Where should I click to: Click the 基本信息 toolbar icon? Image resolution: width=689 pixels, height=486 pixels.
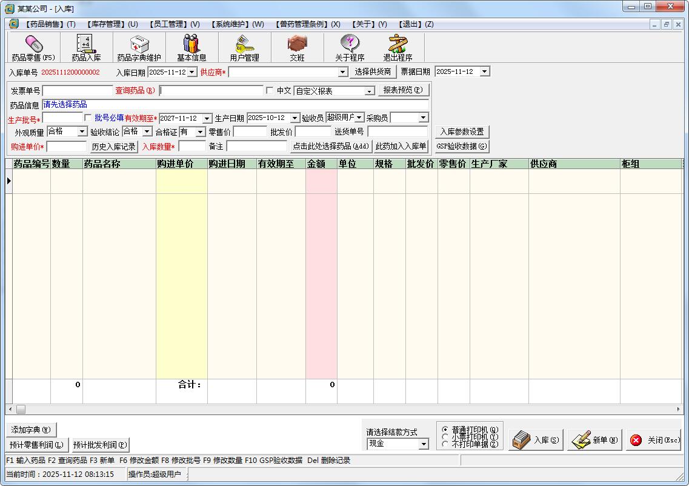pos(191,47)
